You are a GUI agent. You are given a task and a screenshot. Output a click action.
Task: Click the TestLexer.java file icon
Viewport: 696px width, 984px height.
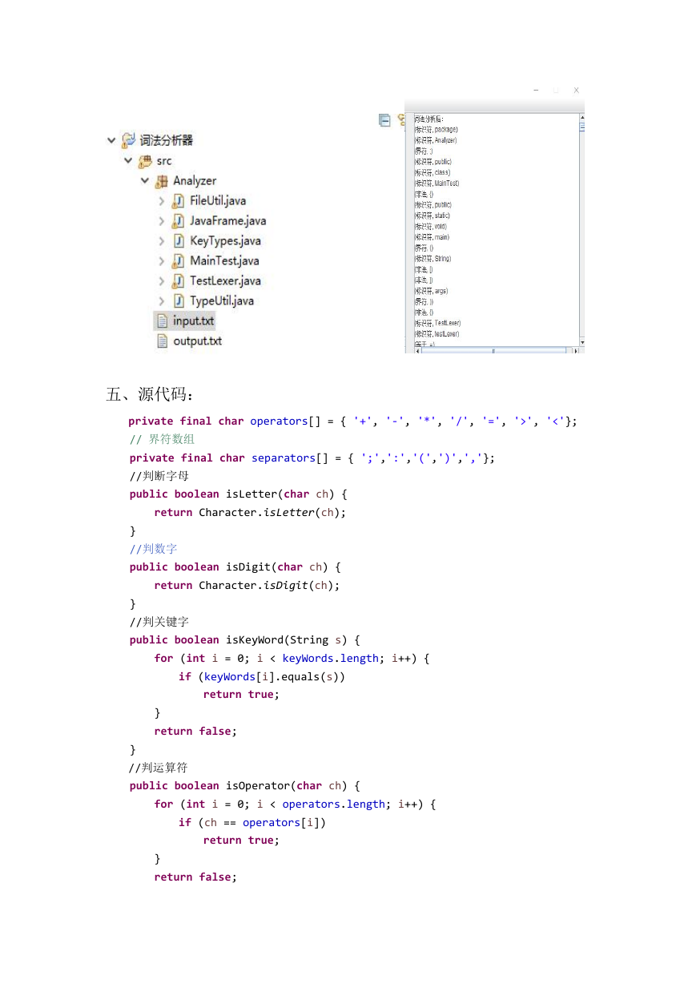pyautogui.click(x=179, y=281)
